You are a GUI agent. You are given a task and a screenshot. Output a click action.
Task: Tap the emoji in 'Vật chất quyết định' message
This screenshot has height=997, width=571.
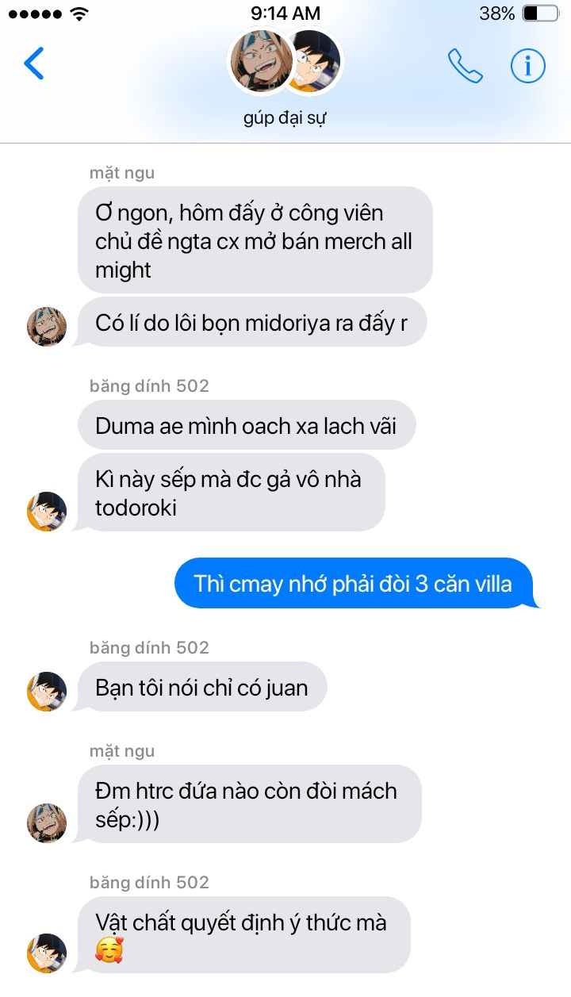(x=109, y=949)
